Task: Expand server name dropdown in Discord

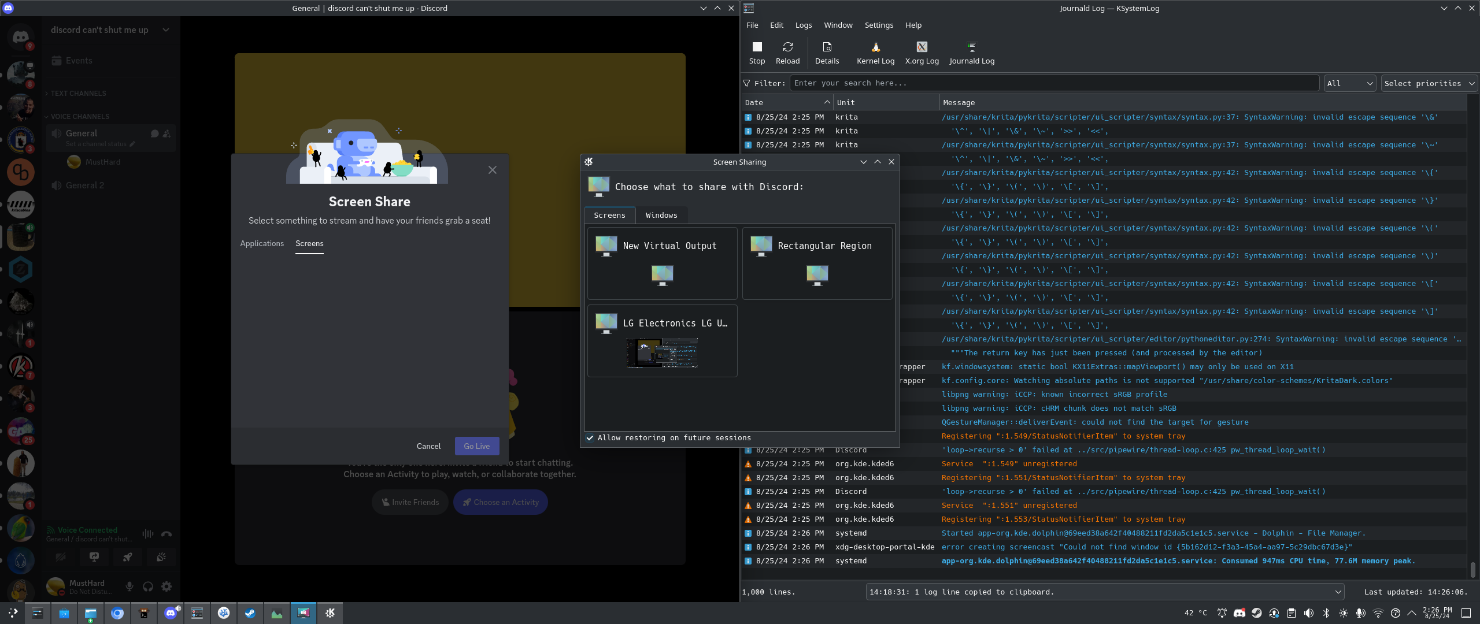Action: [x=166, y=30]
